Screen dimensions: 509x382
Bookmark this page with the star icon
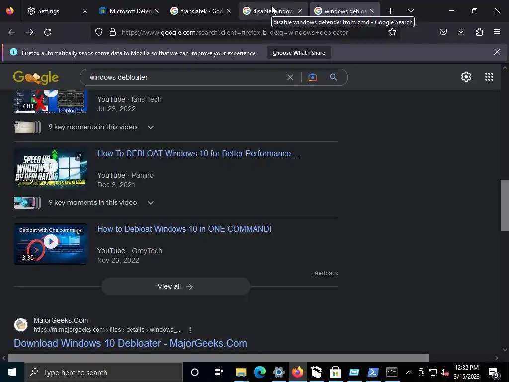click(x=392, y=32)
